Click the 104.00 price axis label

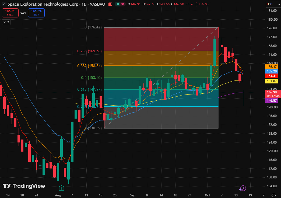(272, 186)
